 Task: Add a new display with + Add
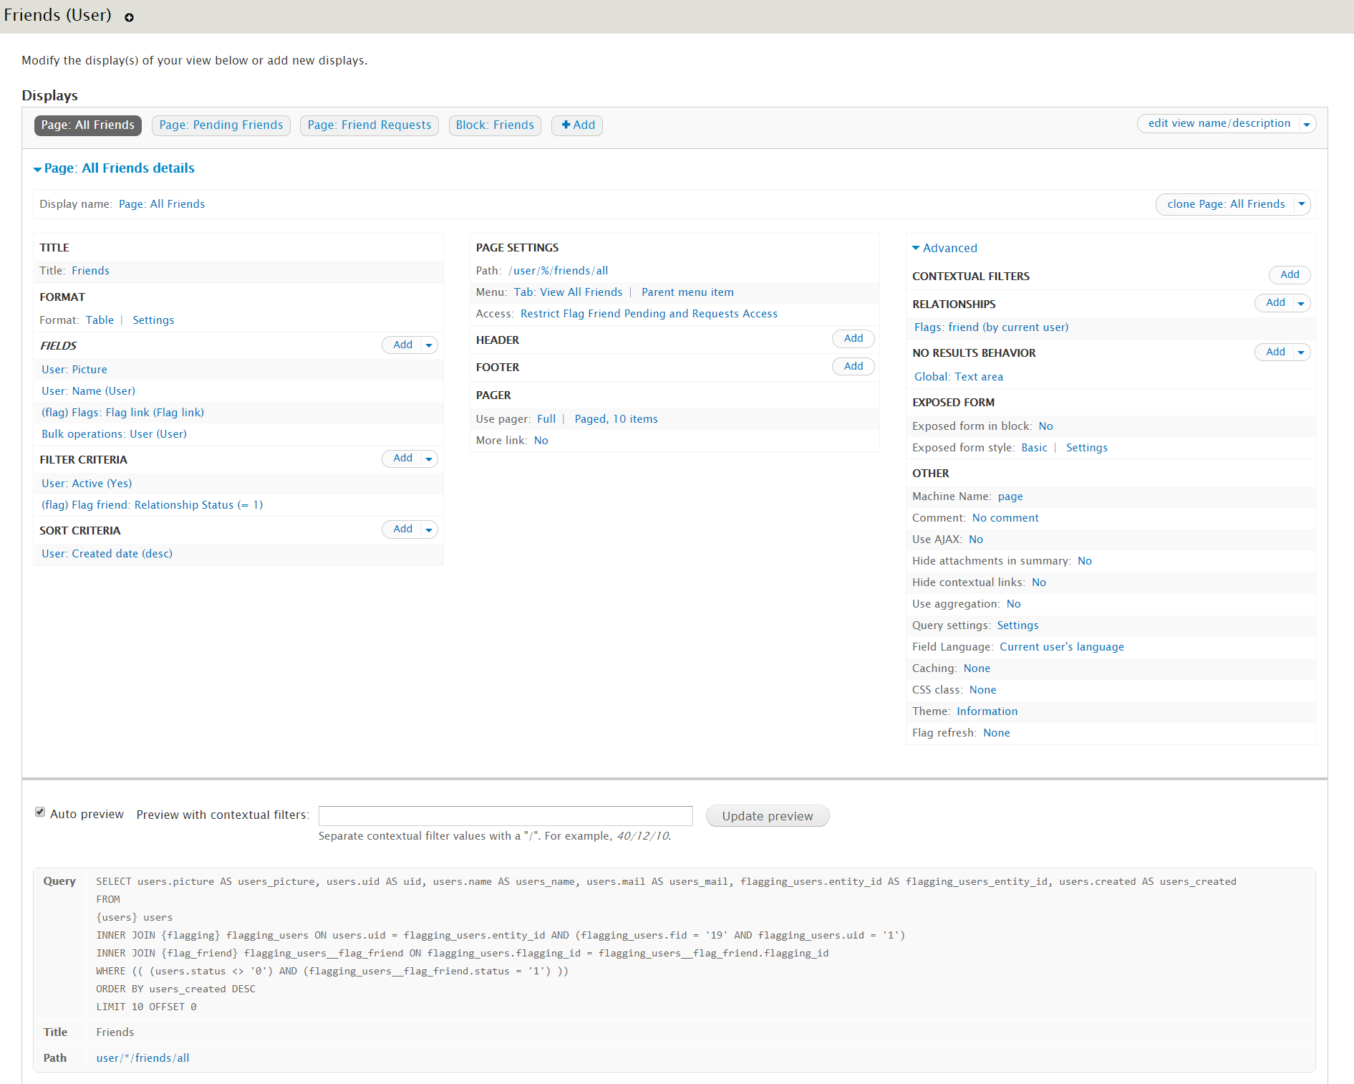pos(577,125)
